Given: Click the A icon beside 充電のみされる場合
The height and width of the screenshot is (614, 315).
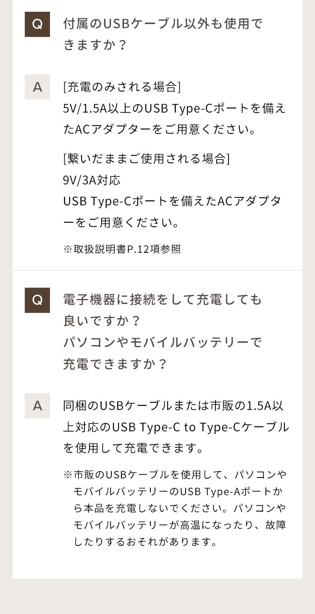Looking at the screenshot, I should (37, 87).
